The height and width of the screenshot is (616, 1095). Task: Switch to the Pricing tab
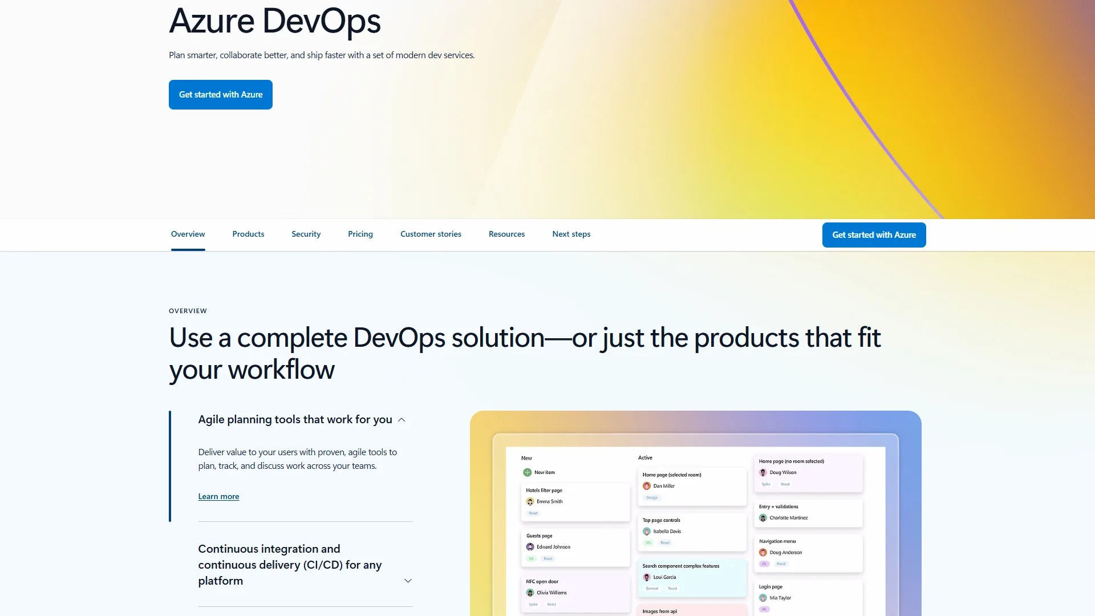(360, 234)
